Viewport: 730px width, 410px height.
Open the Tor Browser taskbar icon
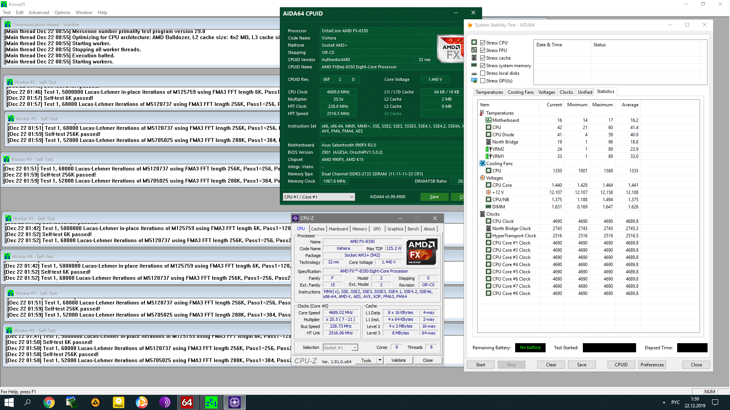(x=165, y=402)
